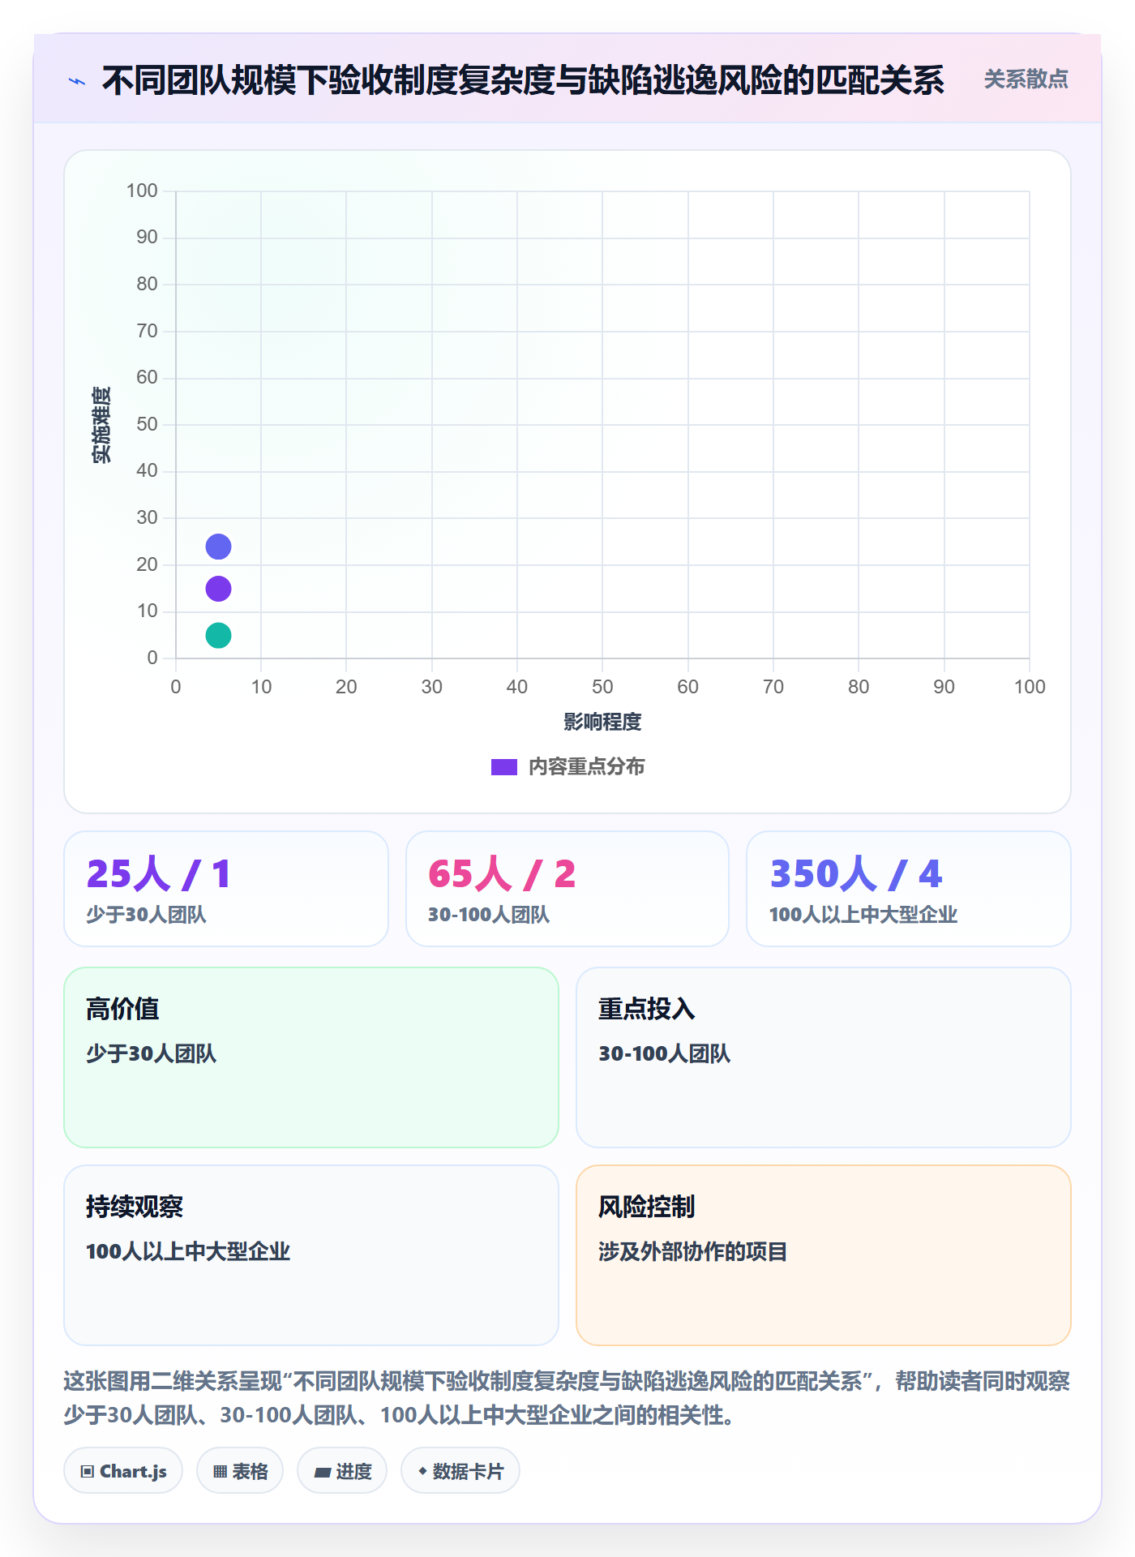Image resolution: width=1135 pixels, height=1557 pixels.
Task: Click the x-axis tick label 50
Action: (602, 687)
